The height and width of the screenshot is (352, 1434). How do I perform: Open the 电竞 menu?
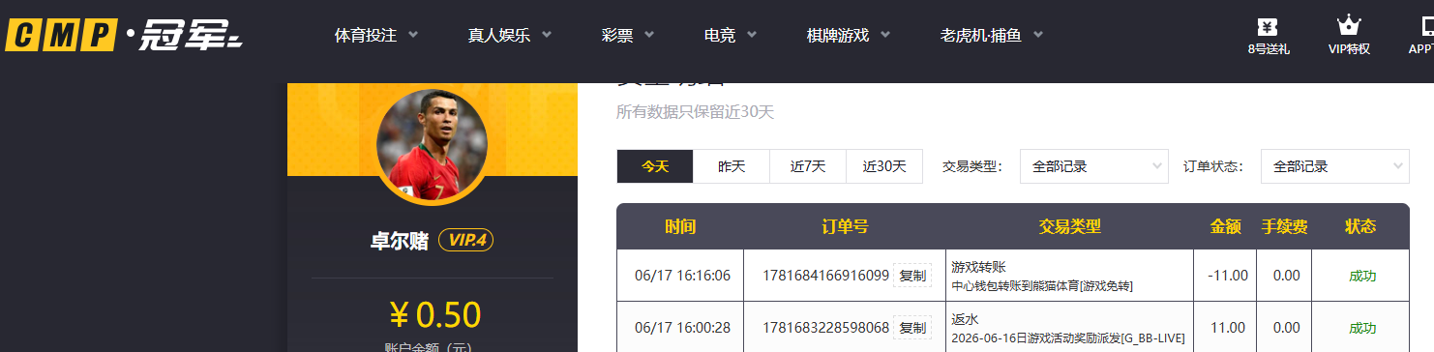click(720, 36)
